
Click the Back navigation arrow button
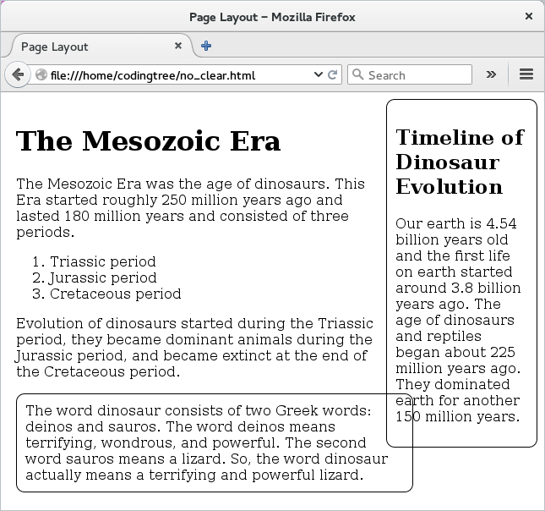click(x=17, y=74)
